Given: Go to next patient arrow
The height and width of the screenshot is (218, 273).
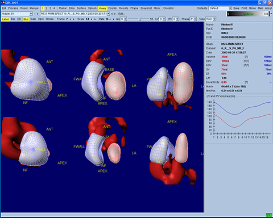Looking at the screenshot, I should click(38, 14).
